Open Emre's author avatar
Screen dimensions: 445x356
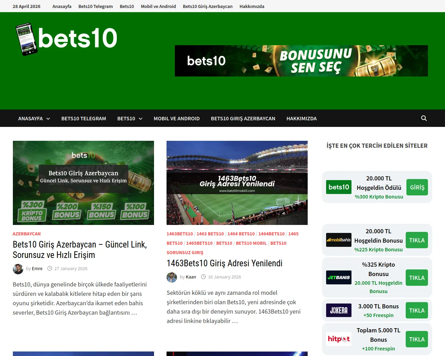[18, 269]
